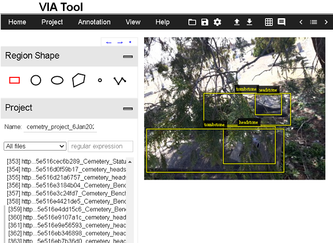Select file [362] in the list
333x243 pixels.
click(67, 233)
